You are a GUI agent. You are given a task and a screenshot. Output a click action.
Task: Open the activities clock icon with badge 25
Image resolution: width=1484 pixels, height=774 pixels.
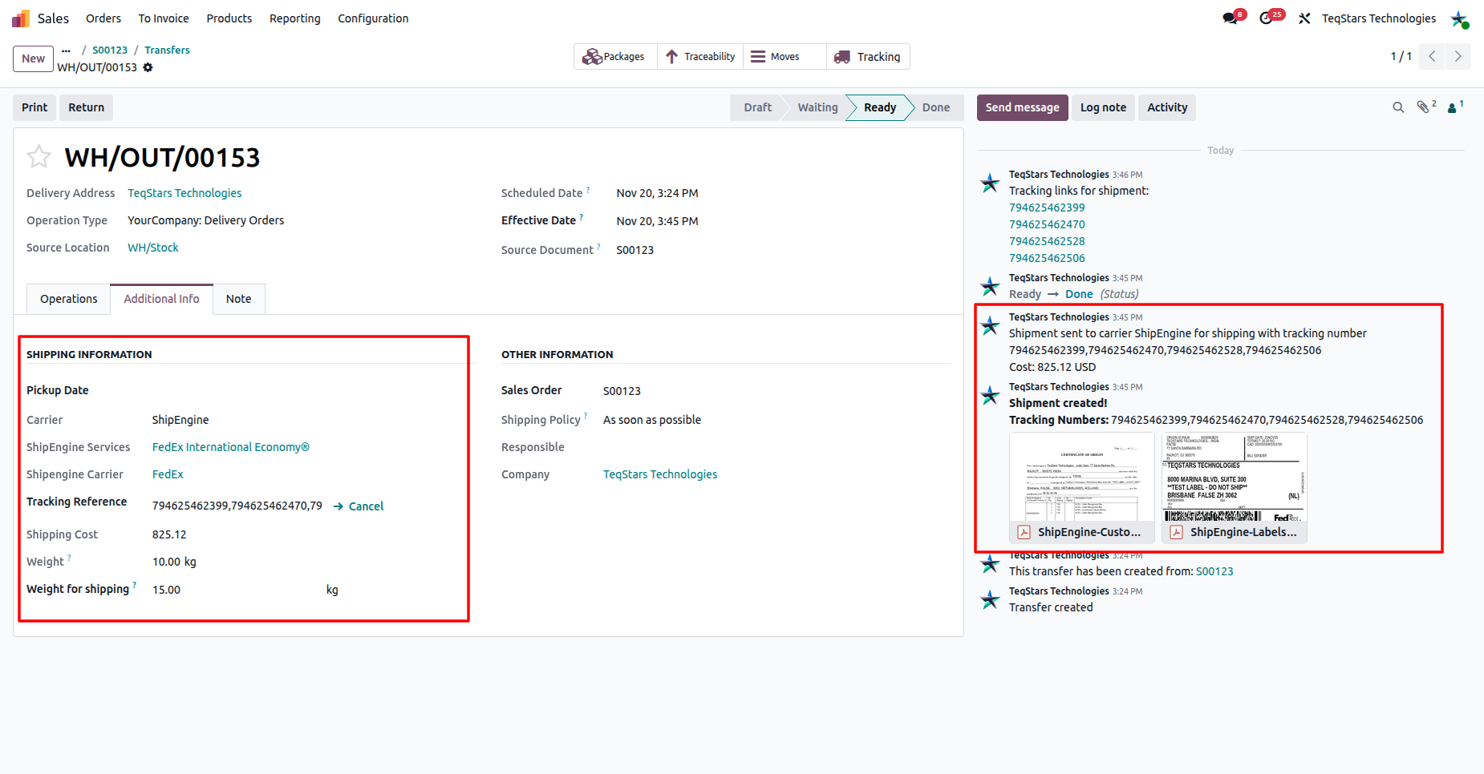click(1267, 18)
